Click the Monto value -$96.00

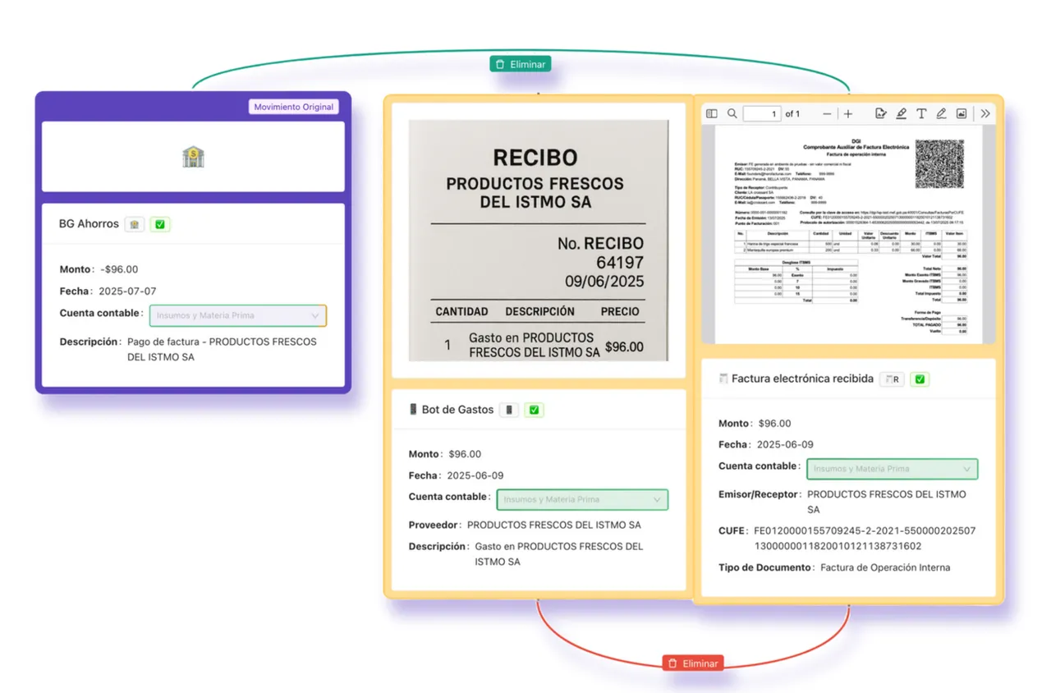(119, 269)
